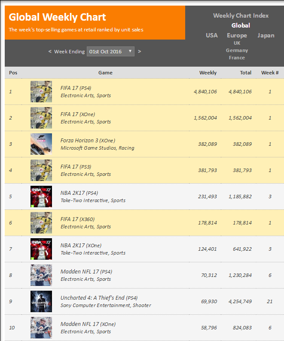Click the Weekly Chart Index heading

tap(241, 15)
